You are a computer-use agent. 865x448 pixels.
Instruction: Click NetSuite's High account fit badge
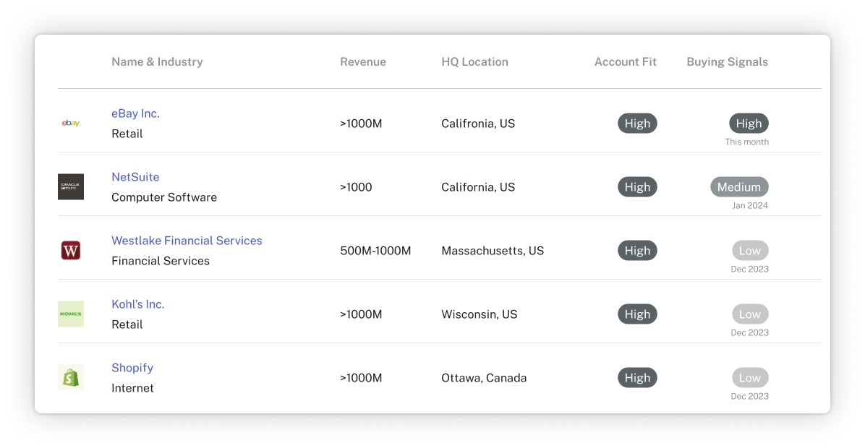pos(637,187)
